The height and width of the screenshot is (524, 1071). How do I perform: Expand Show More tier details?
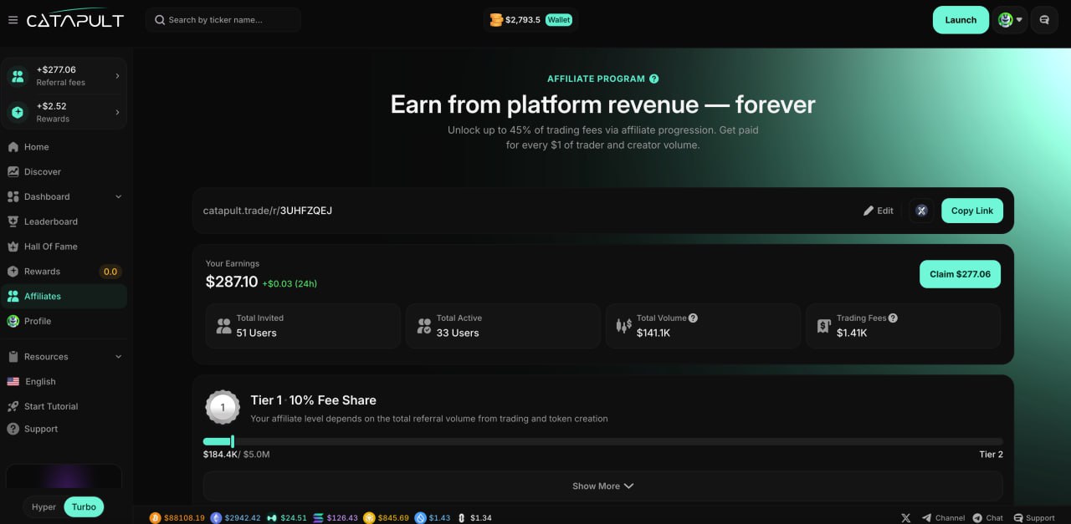click(602, 486)
